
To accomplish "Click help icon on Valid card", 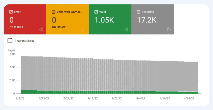I will (x=126, y=29).
